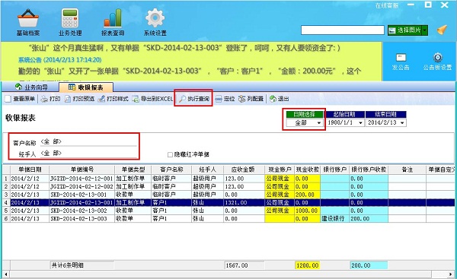This screenshot has width=457, height=279.
Task: Click the horizontal scrollbar left arrow
Action: pos(6,274)
